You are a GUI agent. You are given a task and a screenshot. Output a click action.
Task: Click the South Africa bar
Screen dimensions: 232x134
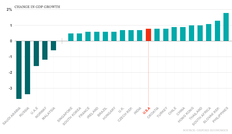coord(209,32)
